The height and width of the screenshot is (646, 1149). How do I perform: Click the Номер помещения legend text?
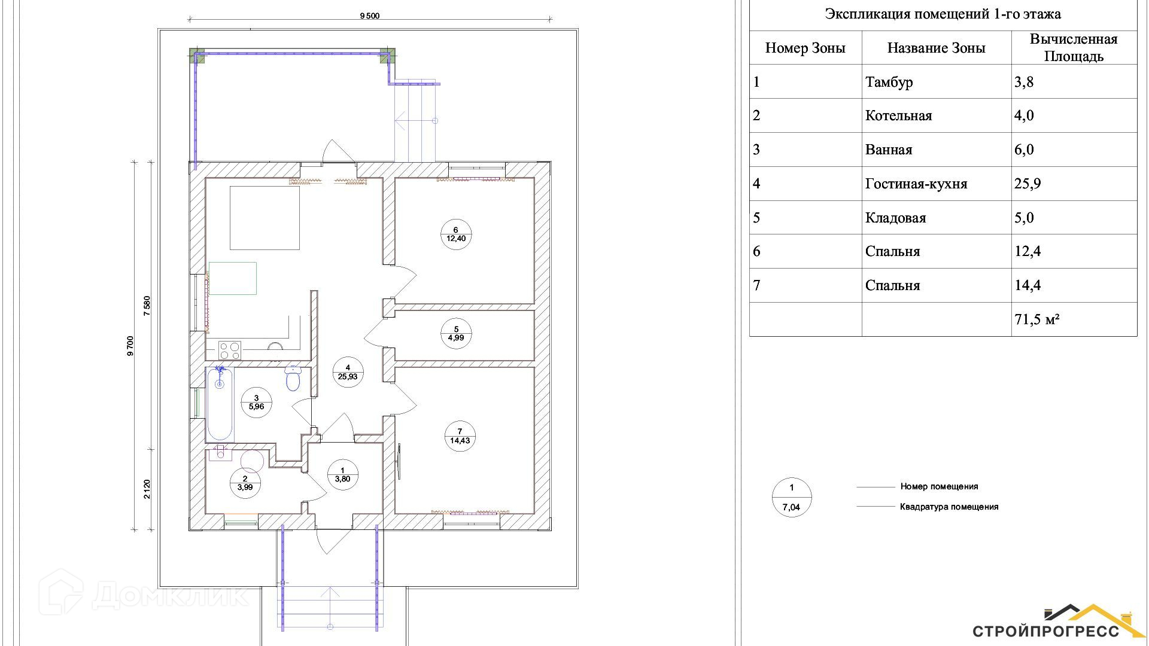pyautogui.click(x=939, y=487)
